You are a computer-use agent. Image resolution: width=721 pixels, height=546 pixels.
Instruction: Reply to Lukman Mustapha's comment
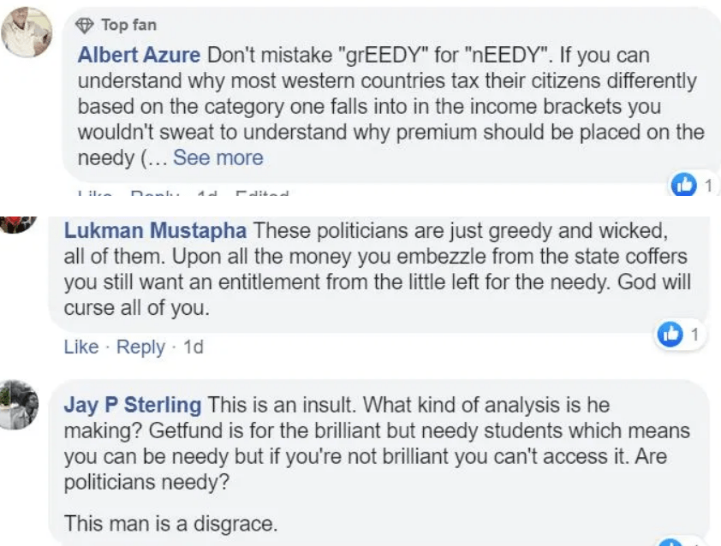point(140,347)
